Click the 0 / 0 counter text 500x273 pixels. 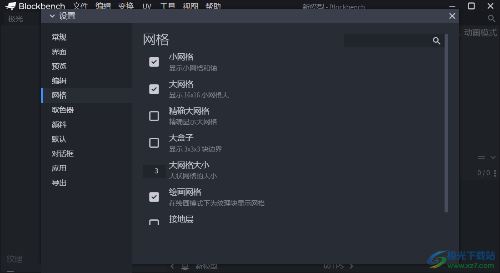484,173
